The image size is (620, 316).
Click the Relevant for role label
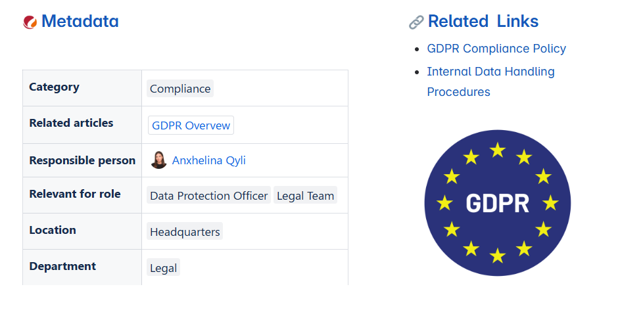coord(75,194)
